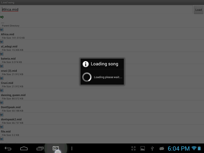Select Africa.mid in the file list
The height and width of the screenshot is (153, 204).
pyautogui.click(x=102, y=34)
